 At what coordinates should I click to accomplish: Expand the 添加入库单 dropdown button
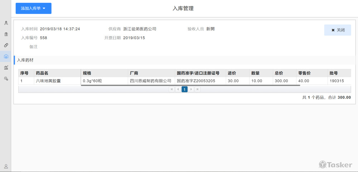[x=34, y=9]
